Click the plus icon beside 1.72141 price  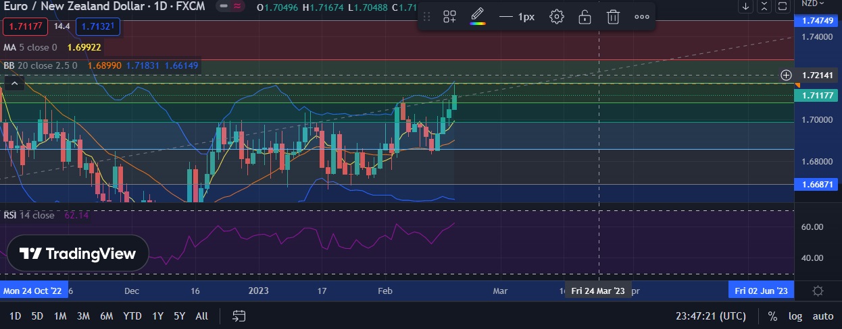[x=786, y=75]
